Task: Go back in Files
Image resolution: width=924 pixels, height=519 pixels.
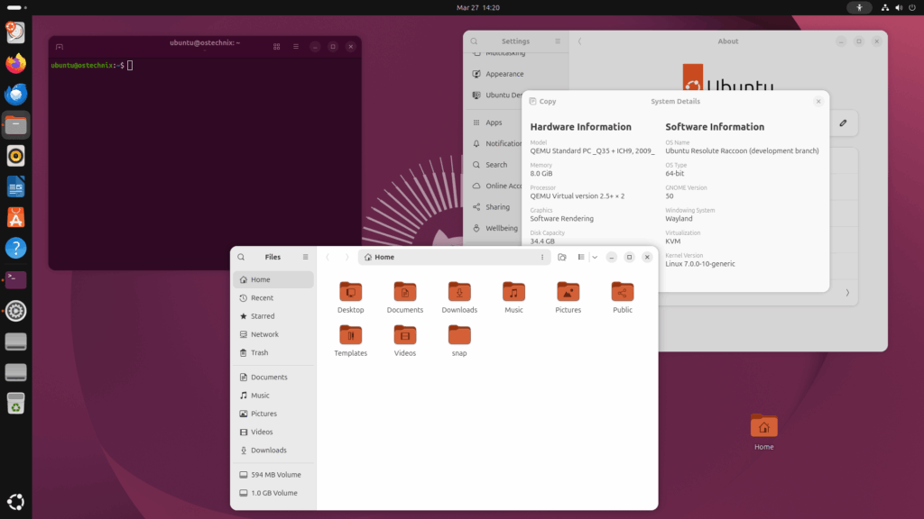Action: tap(328, 257)
